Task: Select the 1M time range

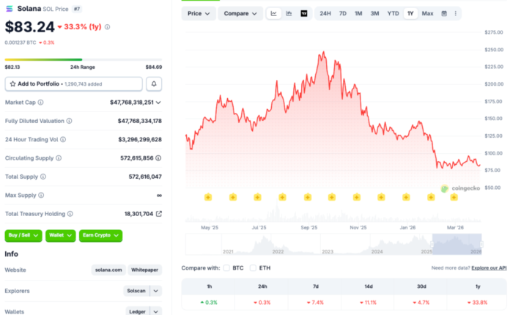Action: 358,13
